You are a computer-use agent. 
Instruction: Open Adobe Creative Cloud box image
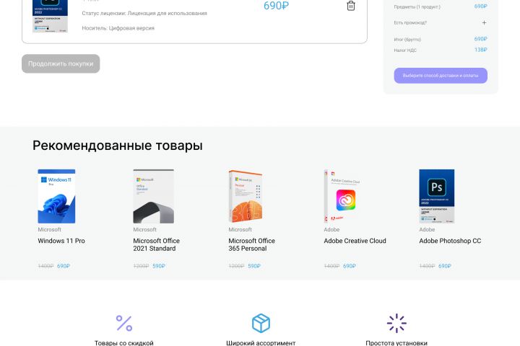click(x=342, y=196)
